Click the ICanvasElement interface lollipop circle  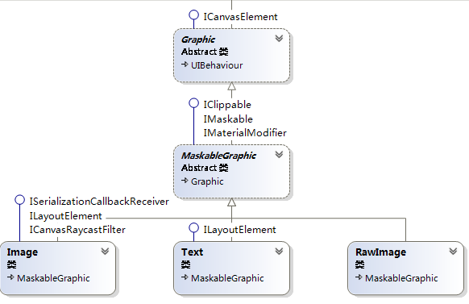click(x=194, y=15)
